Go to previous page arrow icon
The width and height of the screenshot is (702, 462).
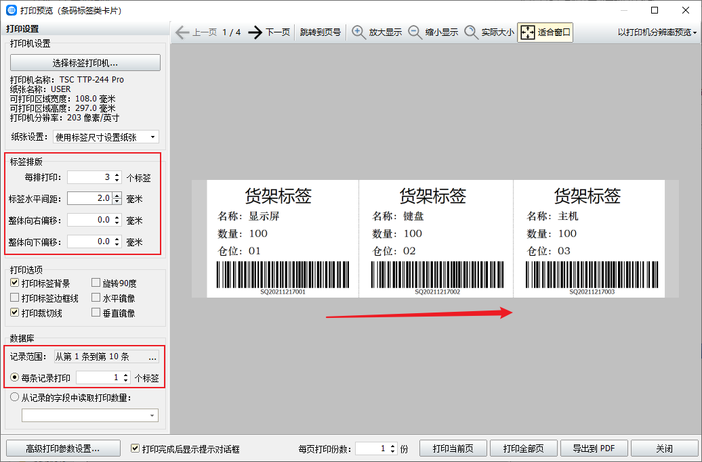182,32
